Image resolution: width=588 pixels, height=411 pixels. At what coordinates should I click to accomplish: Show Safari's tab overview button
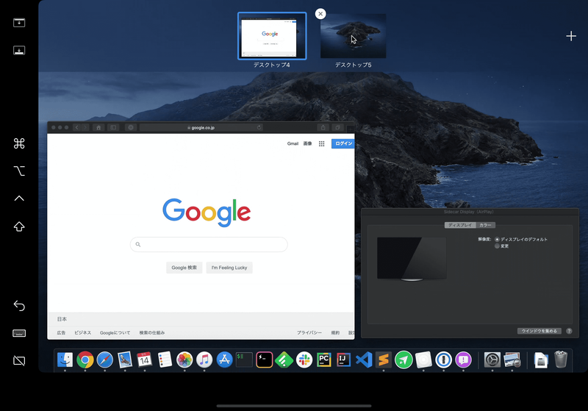point(337,127)
